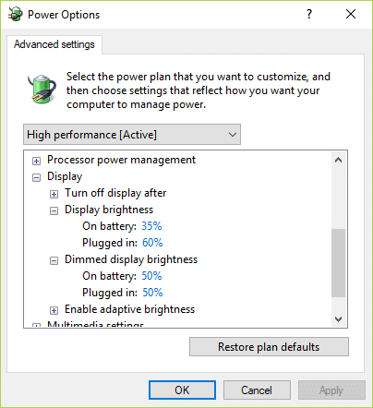Collapse the Display tree node
This screenshot has height=408, width=373.
point(36,177)
